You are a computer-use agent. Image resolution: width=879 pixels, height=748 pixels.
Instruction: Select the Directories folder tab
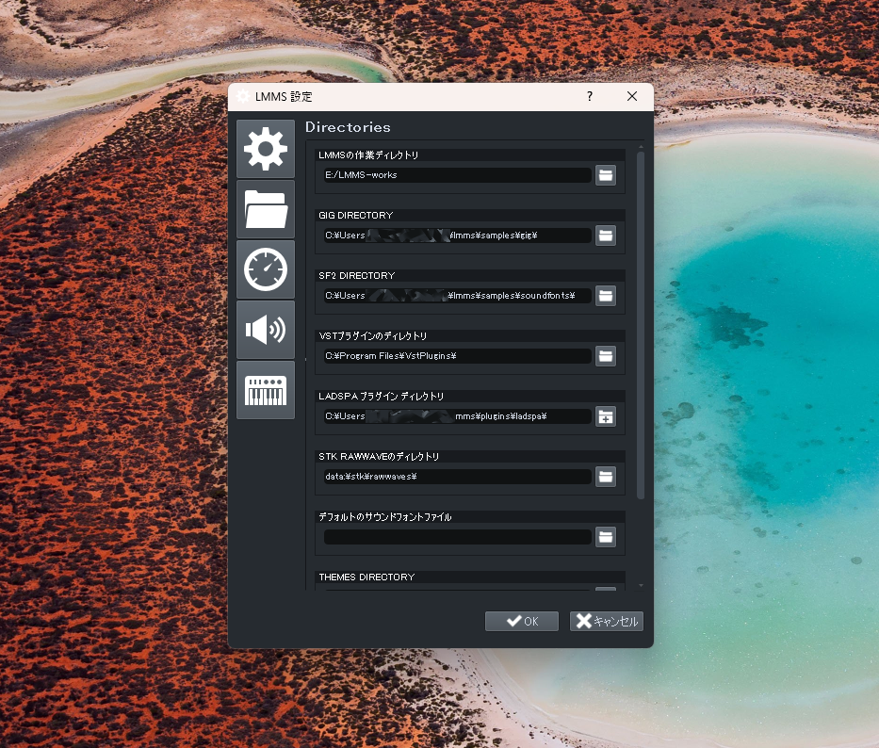pos(265,209)
